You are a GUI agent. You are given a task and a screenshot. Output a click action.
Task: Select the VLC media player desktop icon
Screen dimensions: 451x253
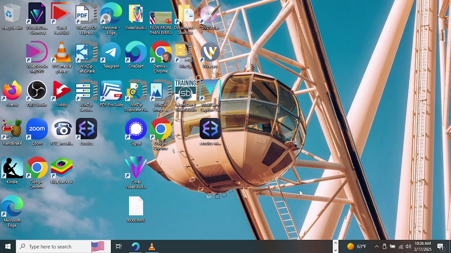61,57
